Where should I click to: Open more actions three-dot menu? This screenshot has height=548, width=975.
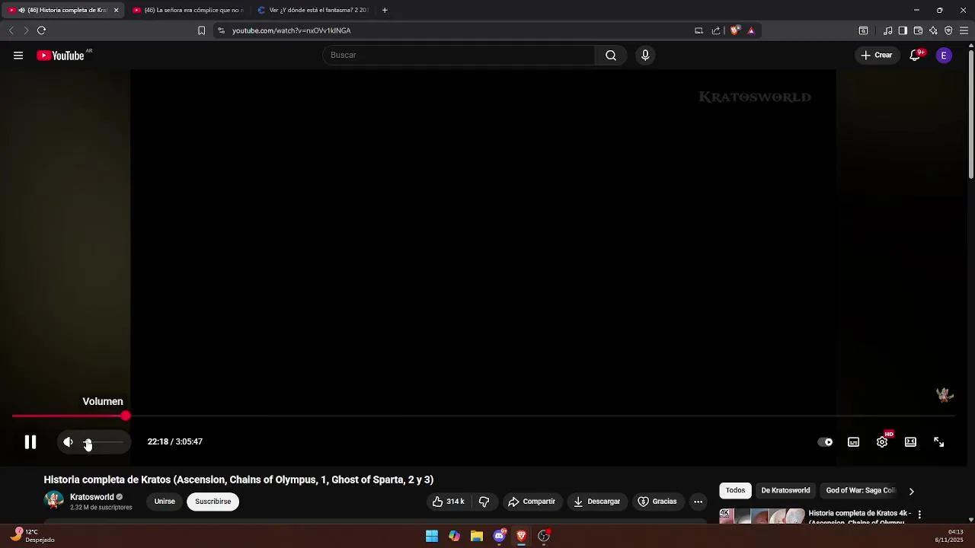click(698, 502)
